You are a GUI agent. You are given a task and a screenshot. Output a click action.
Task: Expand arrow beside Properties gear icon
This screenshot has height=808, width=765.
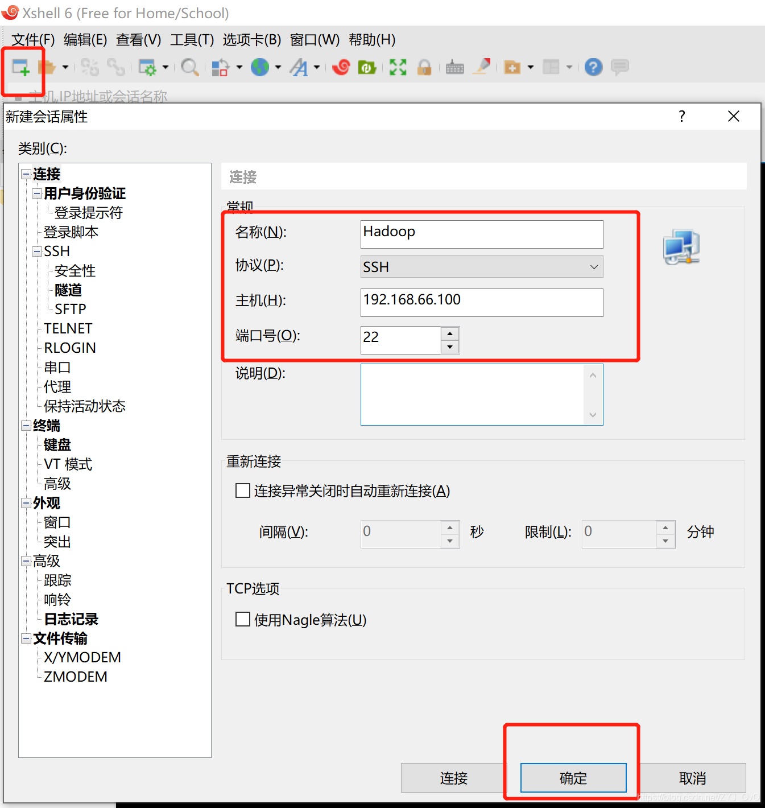[x=166, y=67]
